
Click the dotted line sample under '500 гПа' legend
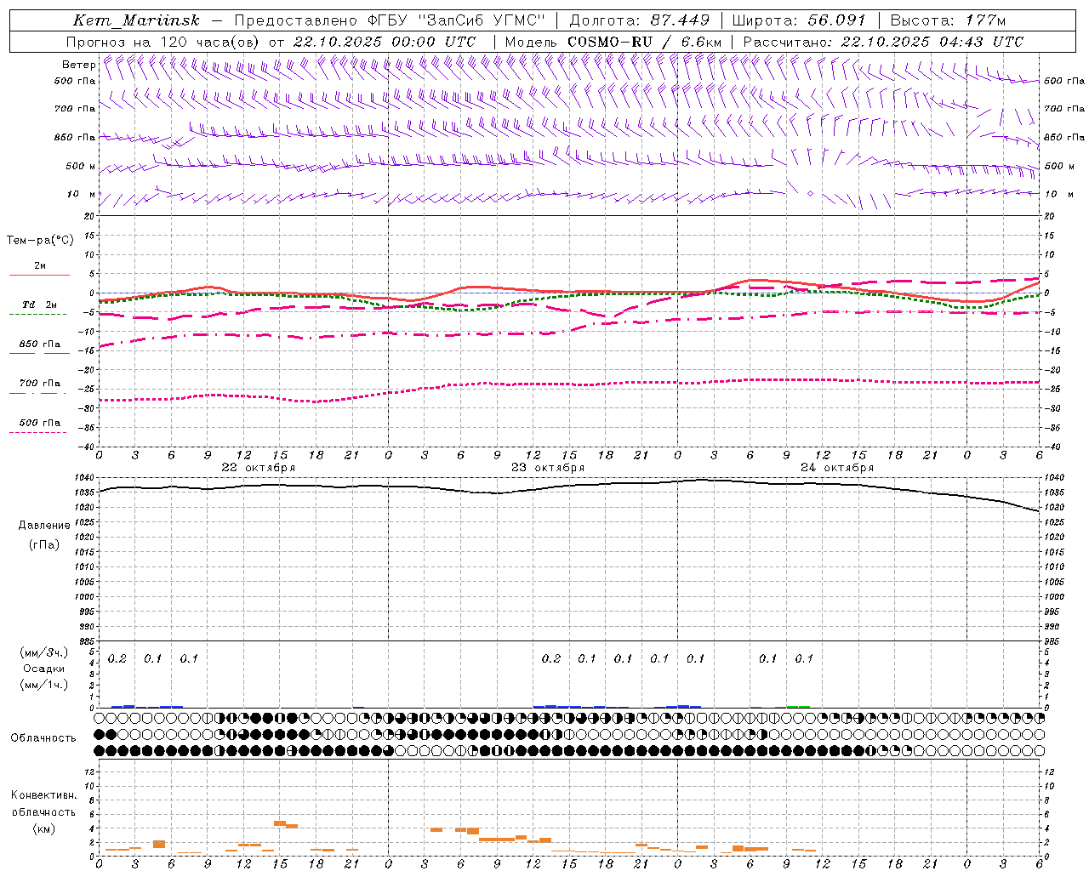[37, 432]
